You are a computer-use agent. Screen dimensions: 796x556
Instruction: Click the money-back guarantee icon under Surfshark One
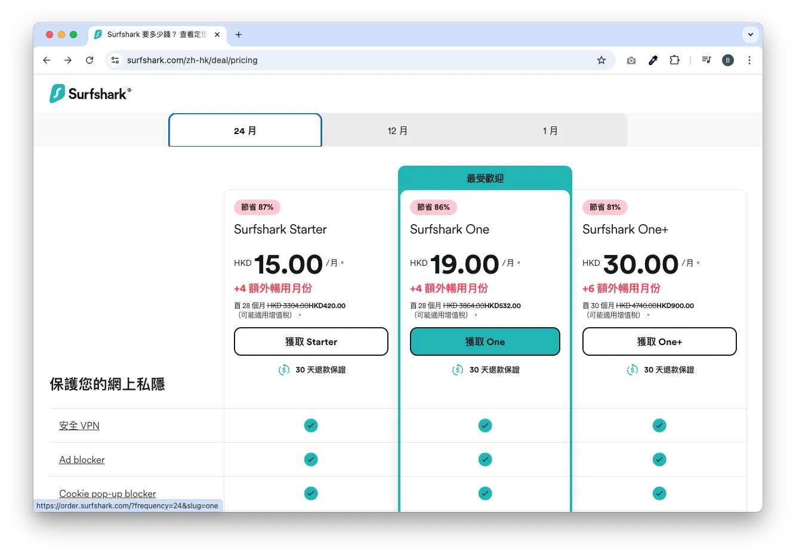[457, 369]
